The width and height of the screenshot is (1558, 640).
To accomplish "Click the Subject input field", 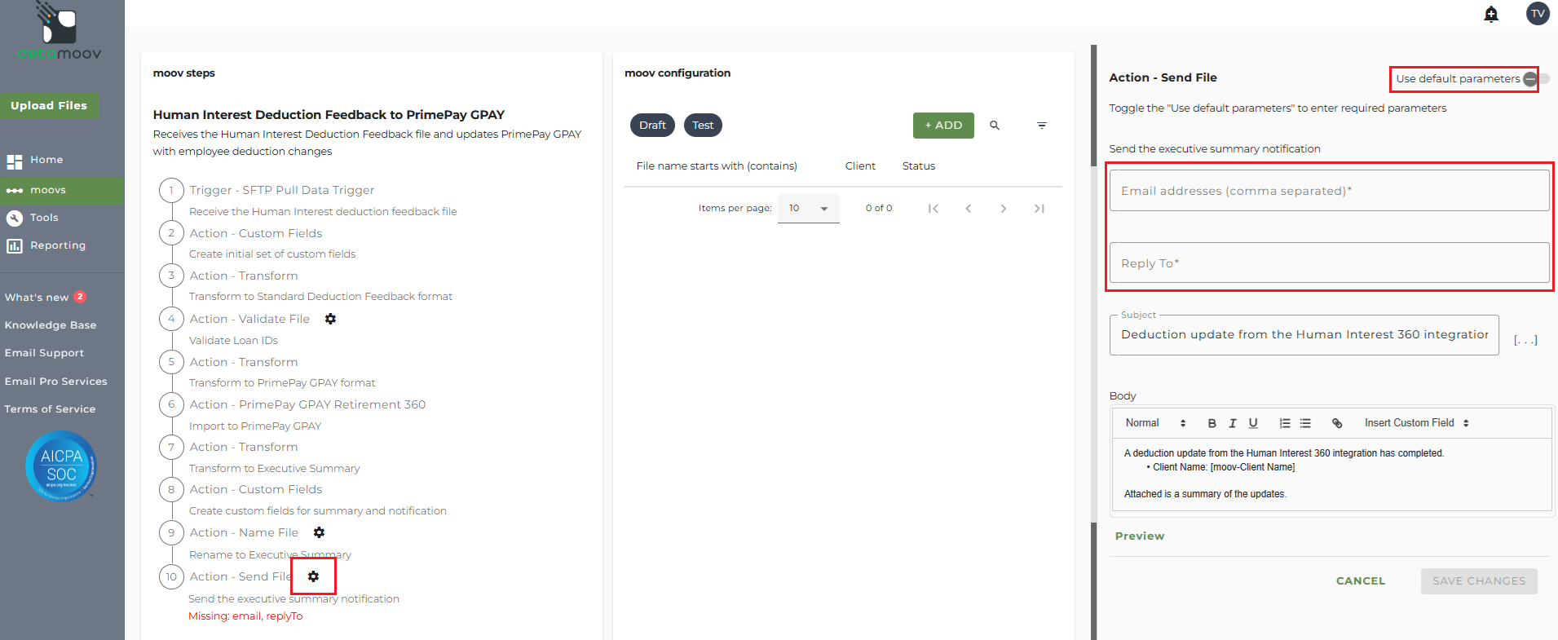I will (x=1304, y=335).
